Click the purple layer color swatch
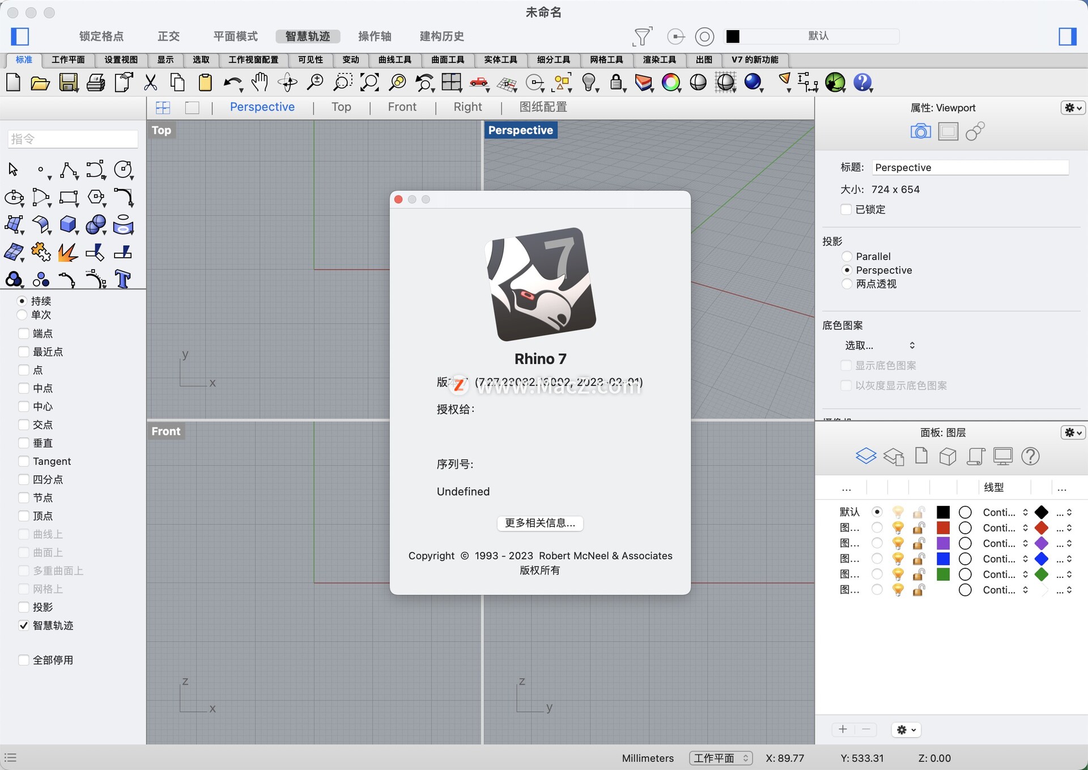 pyautogui.click(x=943, y=543)
